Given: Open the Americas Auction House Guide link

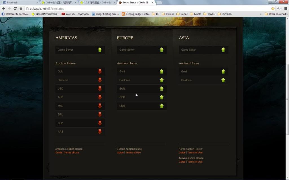Looking at the screenshot, I should pyautogui.click(x=59, y=153).
